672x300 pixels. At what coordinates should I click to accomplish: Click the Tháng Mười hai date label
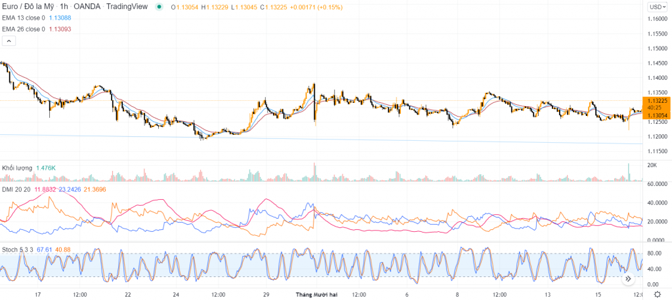point(318,295)
